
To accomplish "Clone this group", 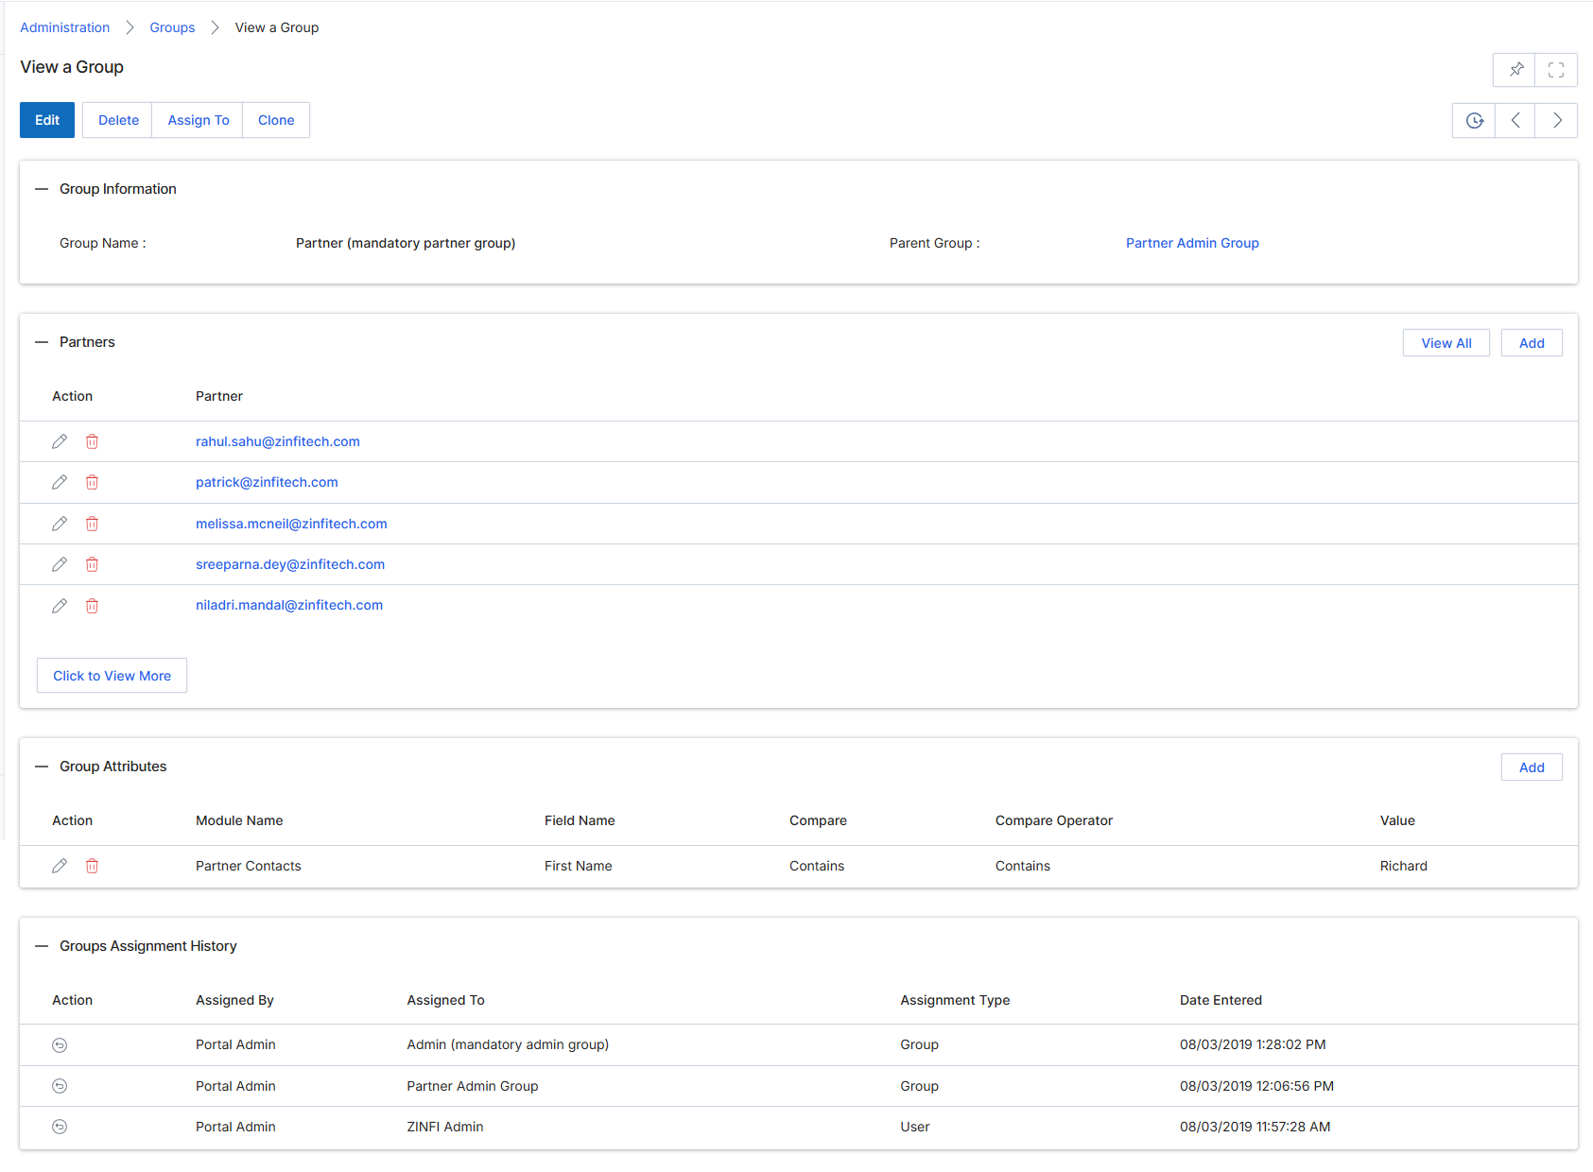I will pos(276,120).
